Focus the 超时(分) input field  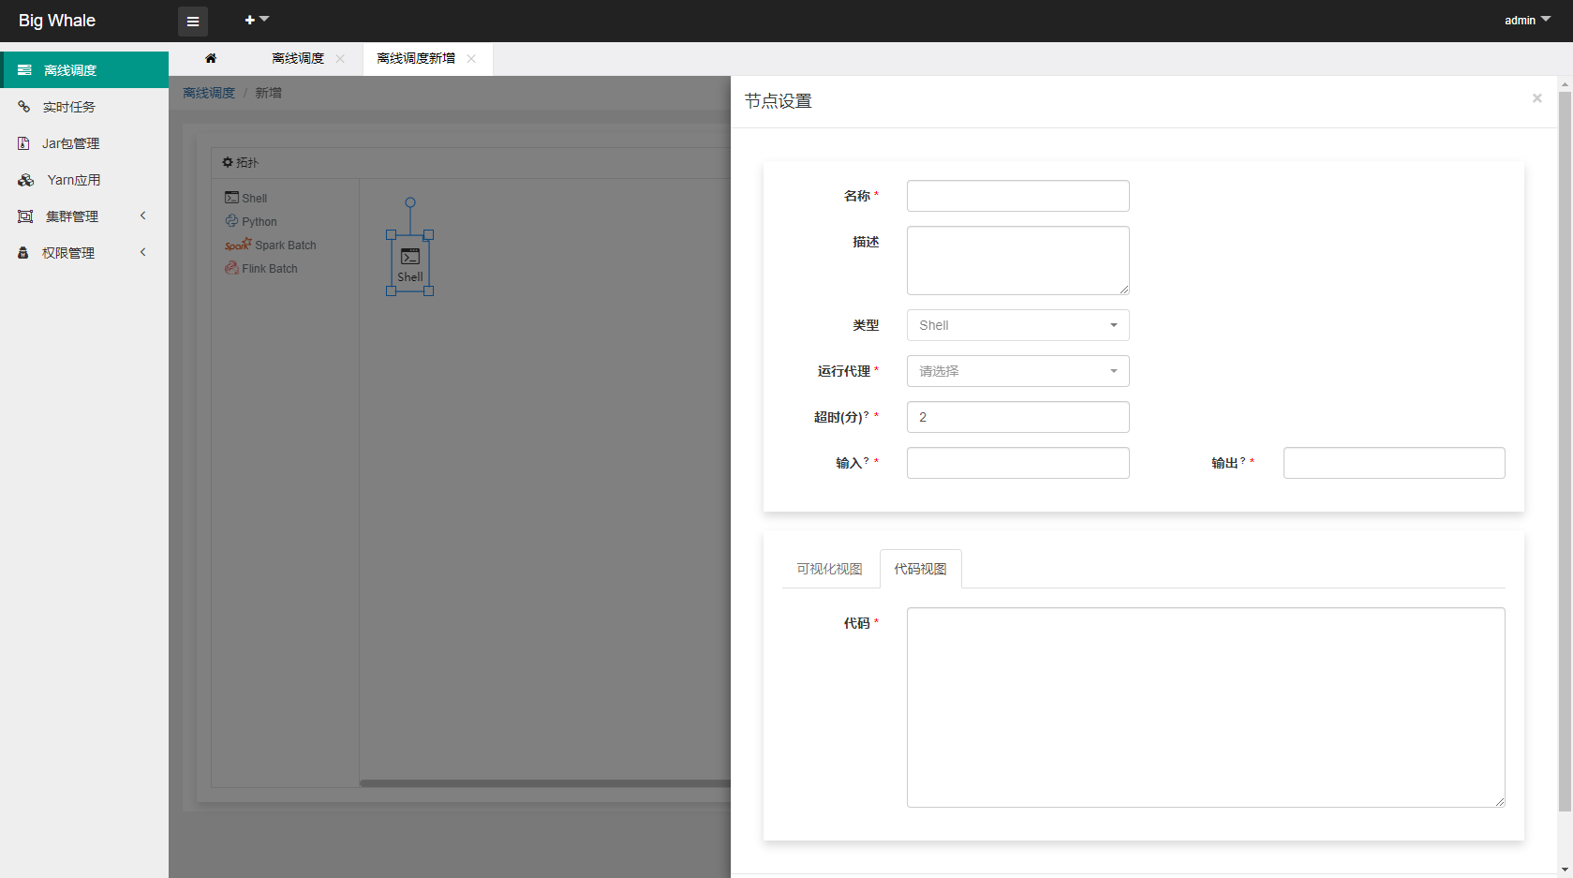coord(1018,417)
